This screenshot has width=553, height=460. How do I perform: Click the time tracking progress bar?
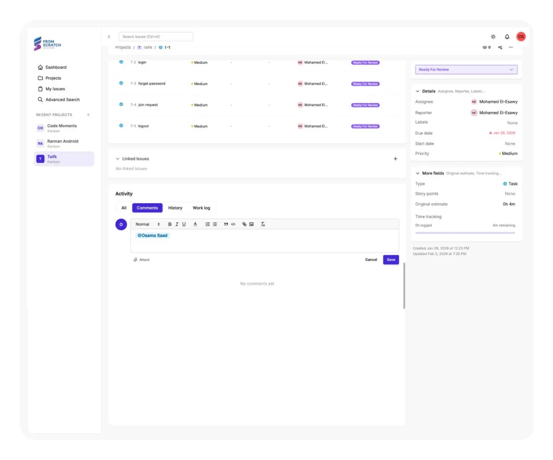point(465,233)
